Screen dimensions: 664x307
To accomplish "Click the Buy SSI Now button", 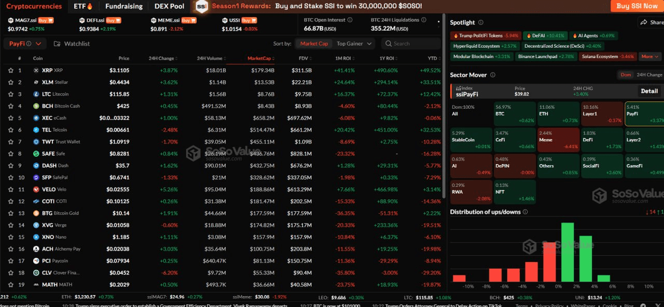I will (637, 6).
